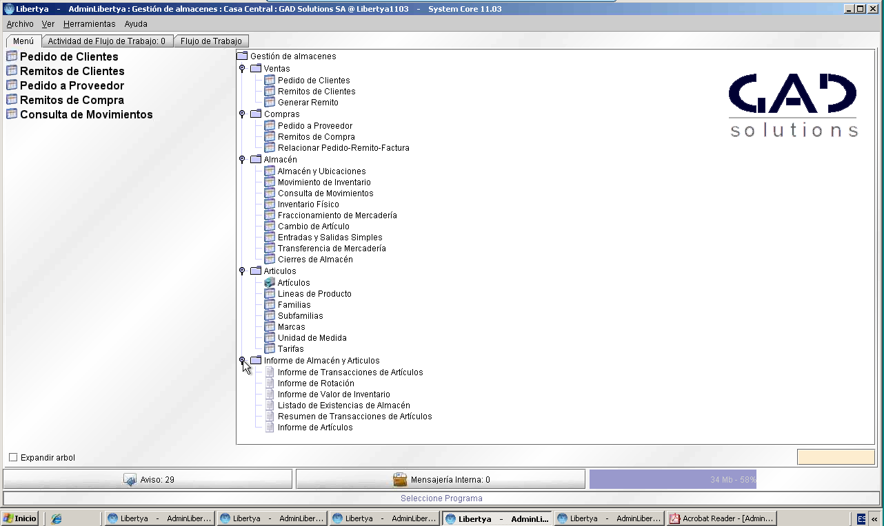Click the shortcut icon beside Consulta de Movimientos in left bar
The width and height of the screenshot is (884, 526).
pos(12,114)
